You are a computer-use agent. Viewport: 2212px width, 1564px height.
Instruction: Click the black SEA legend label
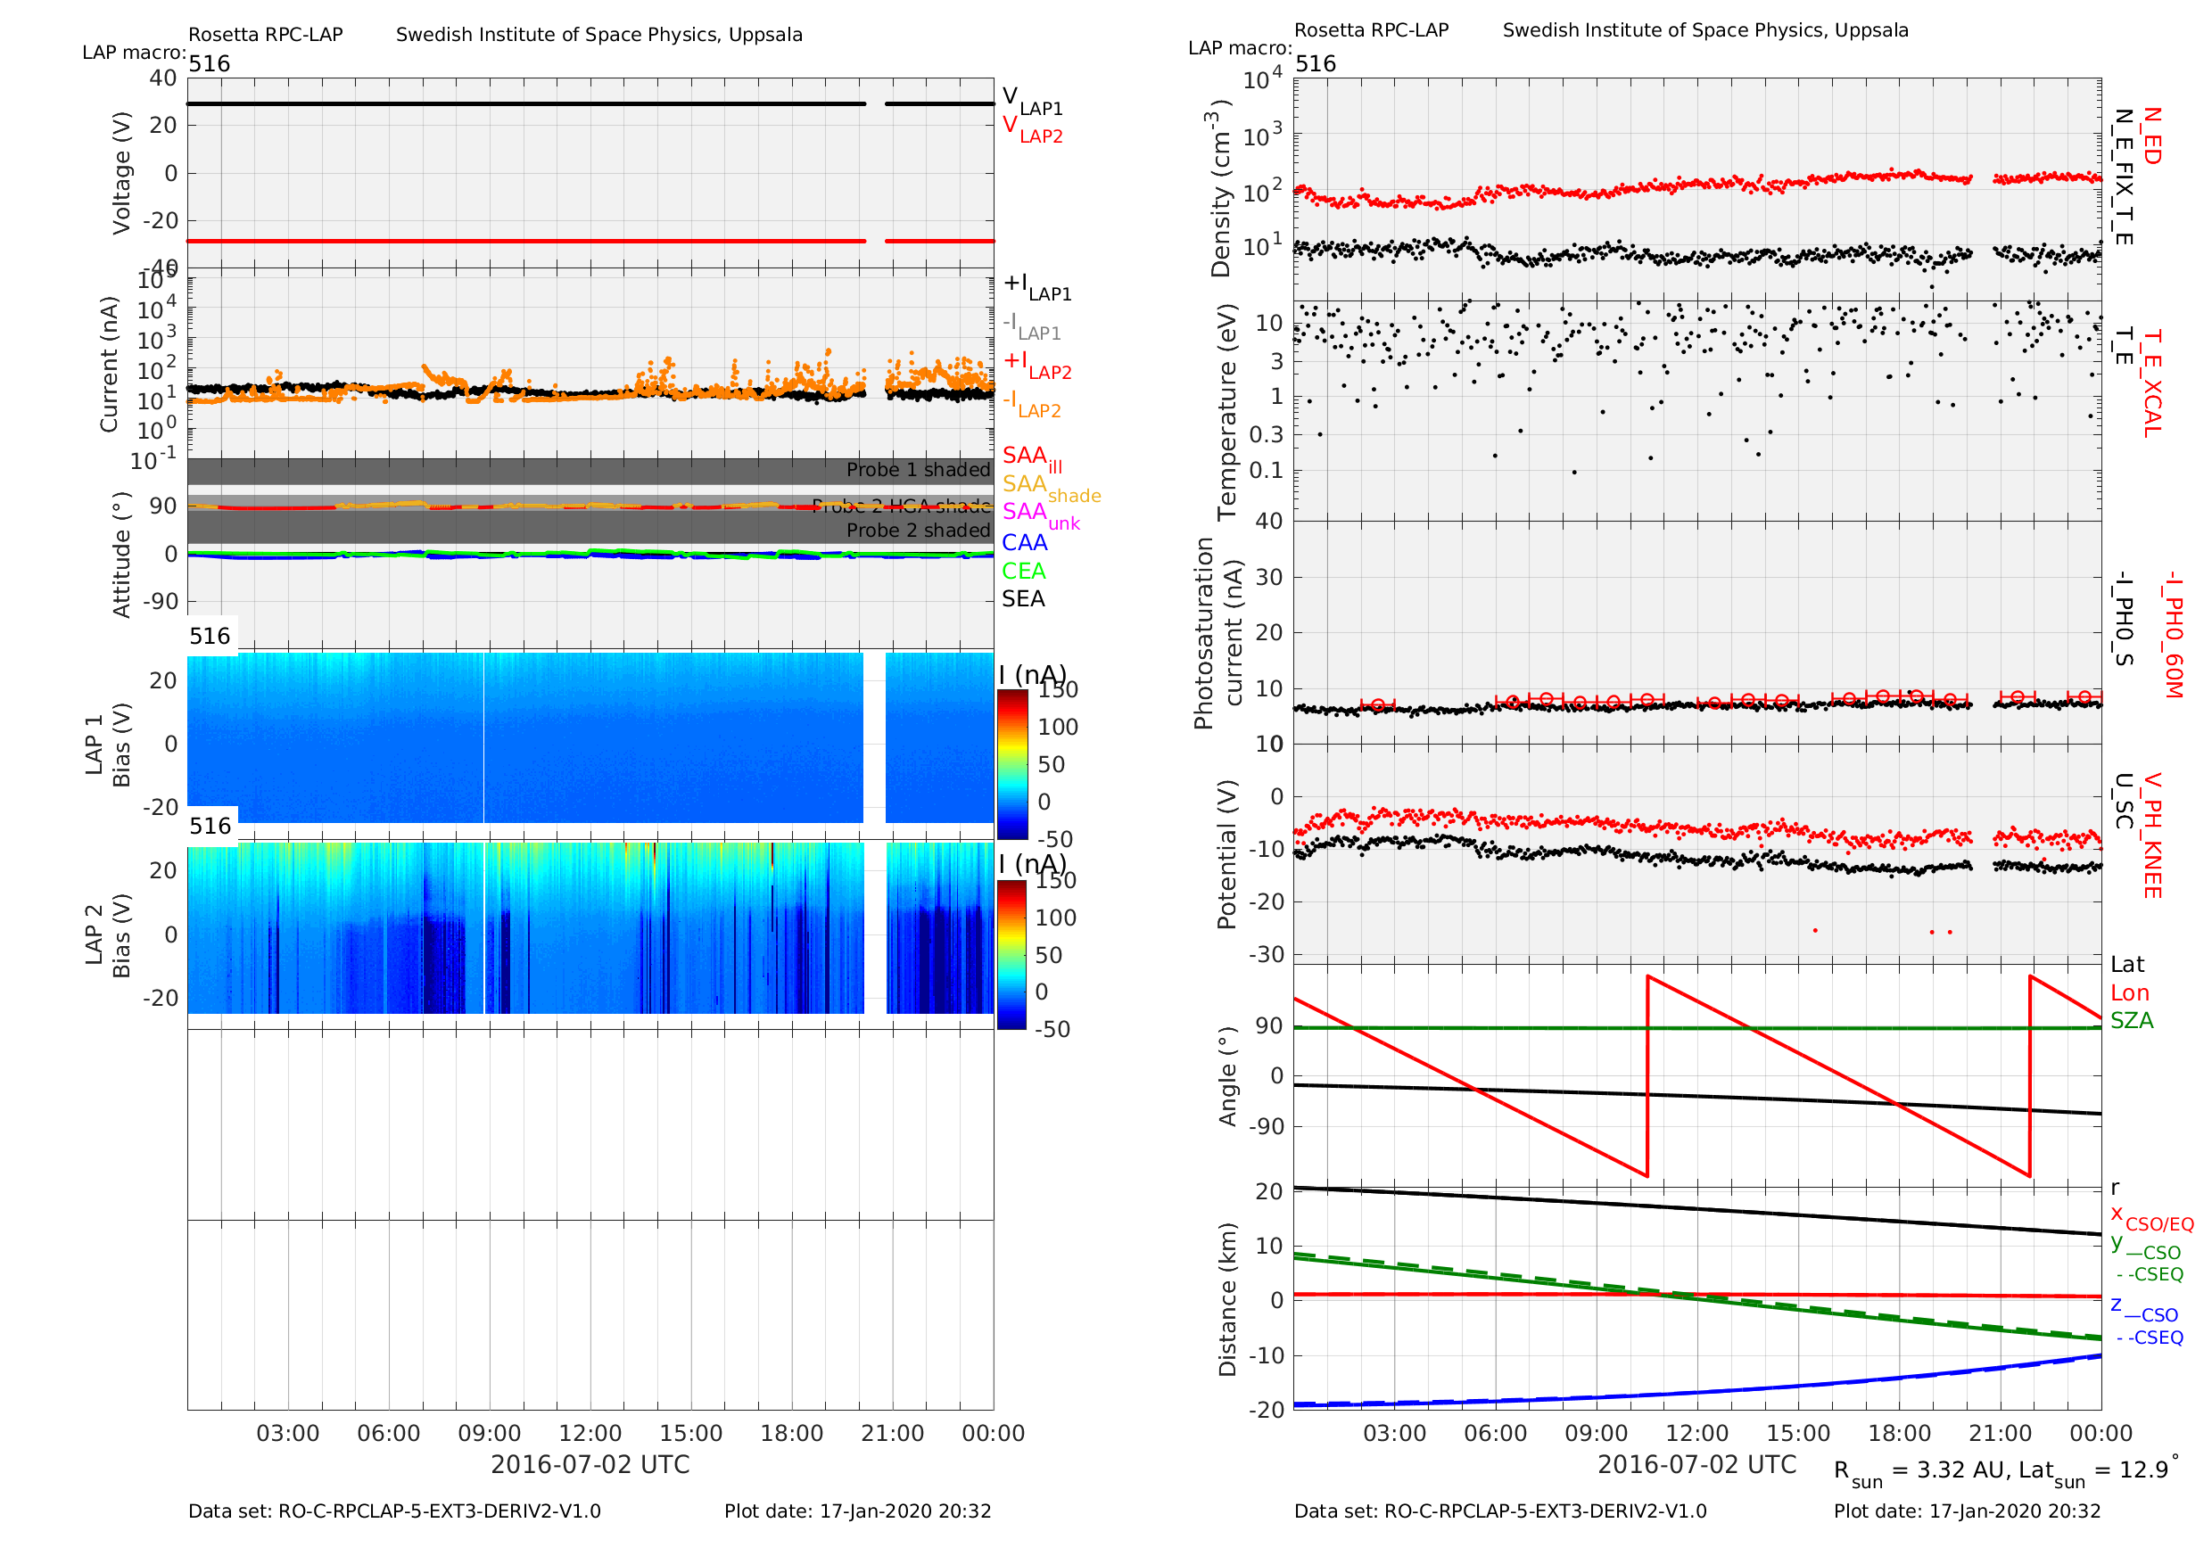(x=1023, y=599)
